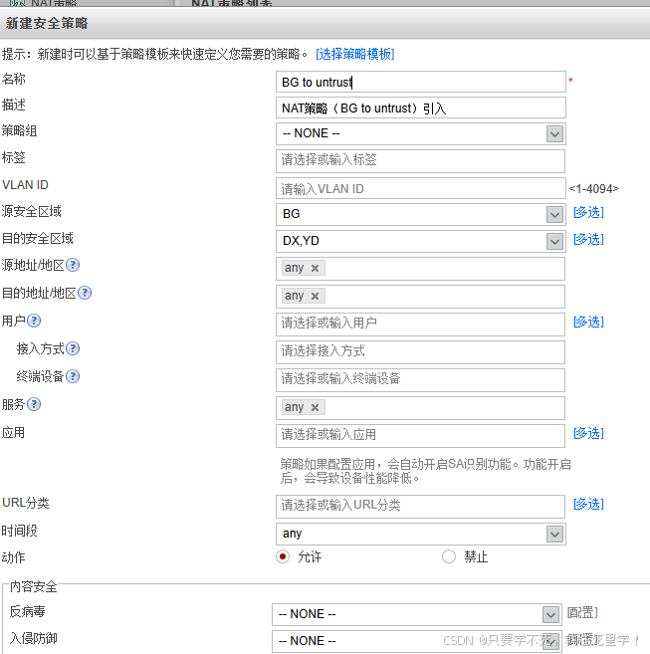Image resolution: width=650 pixels, height=654 pixels.
Task: Open the 目的安全区域 DX,YD dropdown
Action: pyautogui.click(x=420, y=241)
